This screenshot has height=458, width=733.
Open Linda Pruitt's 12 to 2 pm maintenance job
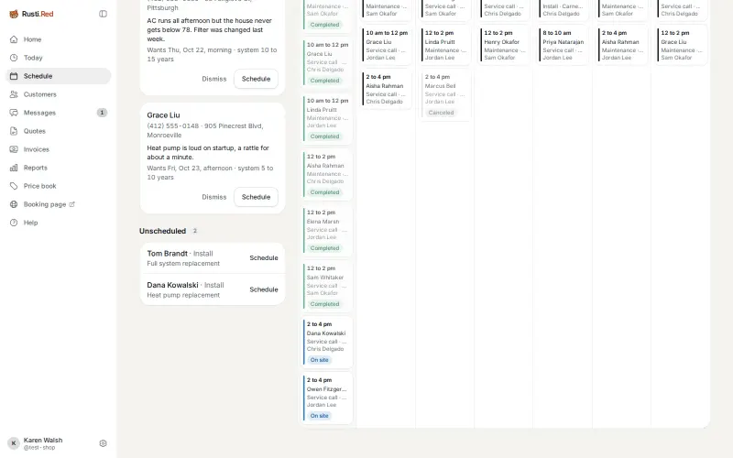point(445,45)
